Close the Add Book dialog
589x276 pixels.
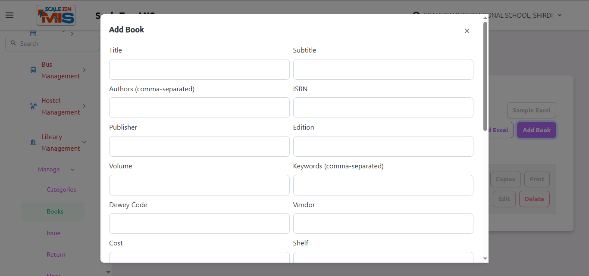[467, 31]
